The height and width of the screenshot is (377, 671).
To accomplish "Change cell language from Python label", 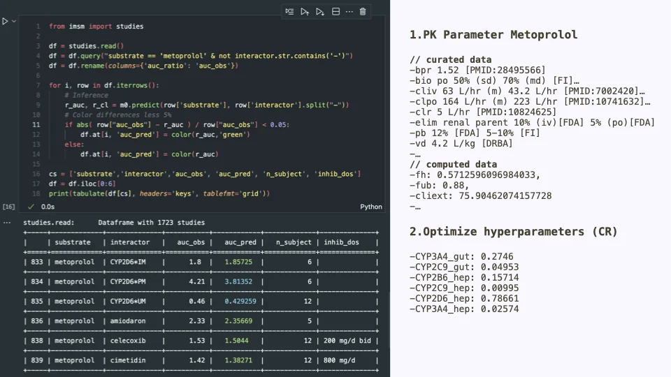I will [x=371, y=207].
